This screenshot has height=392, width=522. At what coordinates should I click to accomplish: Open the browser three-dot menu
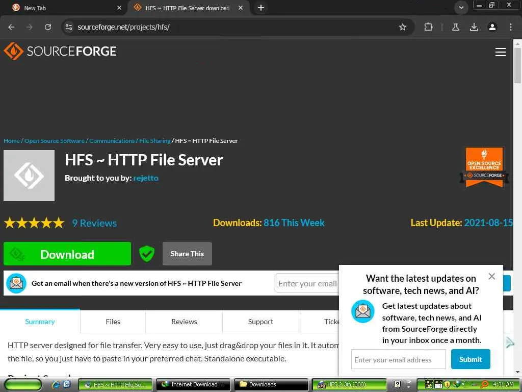coord(511,27)
